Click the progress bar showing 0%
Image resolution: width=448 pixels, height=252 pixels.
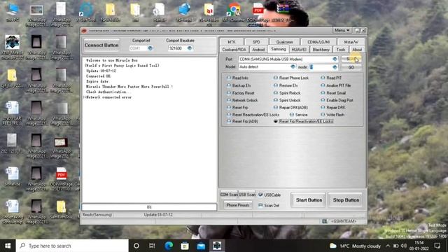pos(149,207)
